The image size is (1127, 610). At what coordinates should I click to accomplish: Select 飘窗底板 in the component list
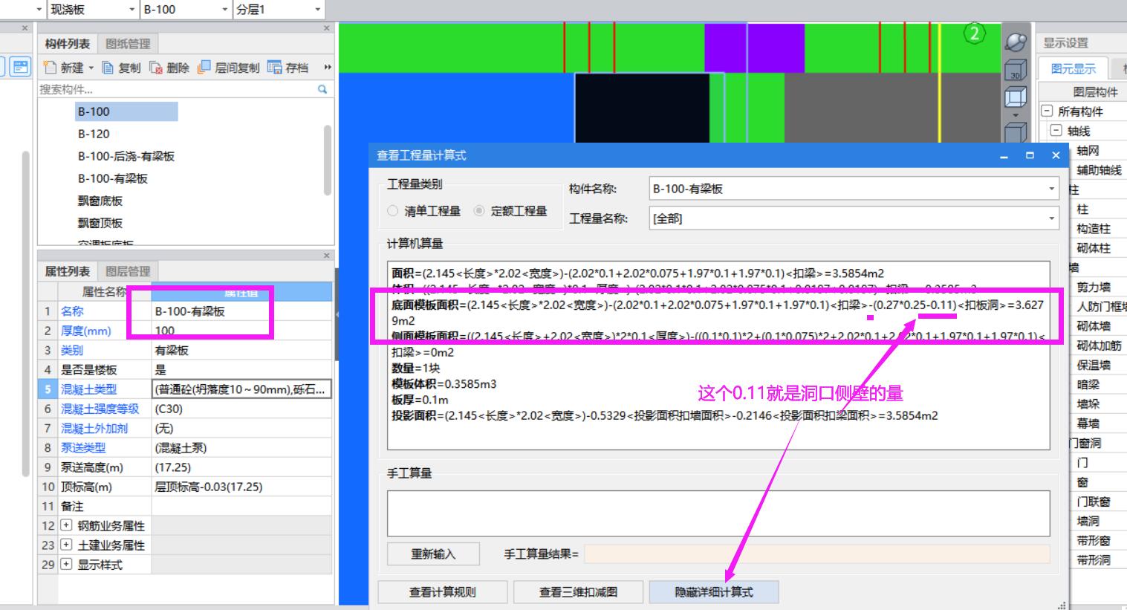pos(100,201)
